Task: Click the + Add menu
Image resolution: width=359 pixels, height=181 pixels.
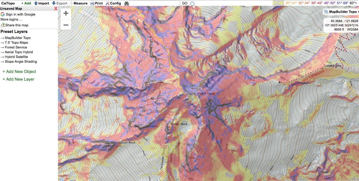Action: click(26, 3)
